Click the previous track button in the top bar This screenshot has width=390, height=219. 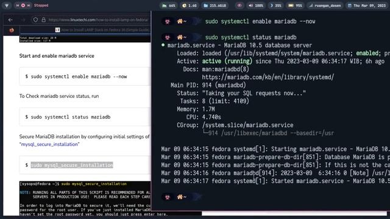17,5
